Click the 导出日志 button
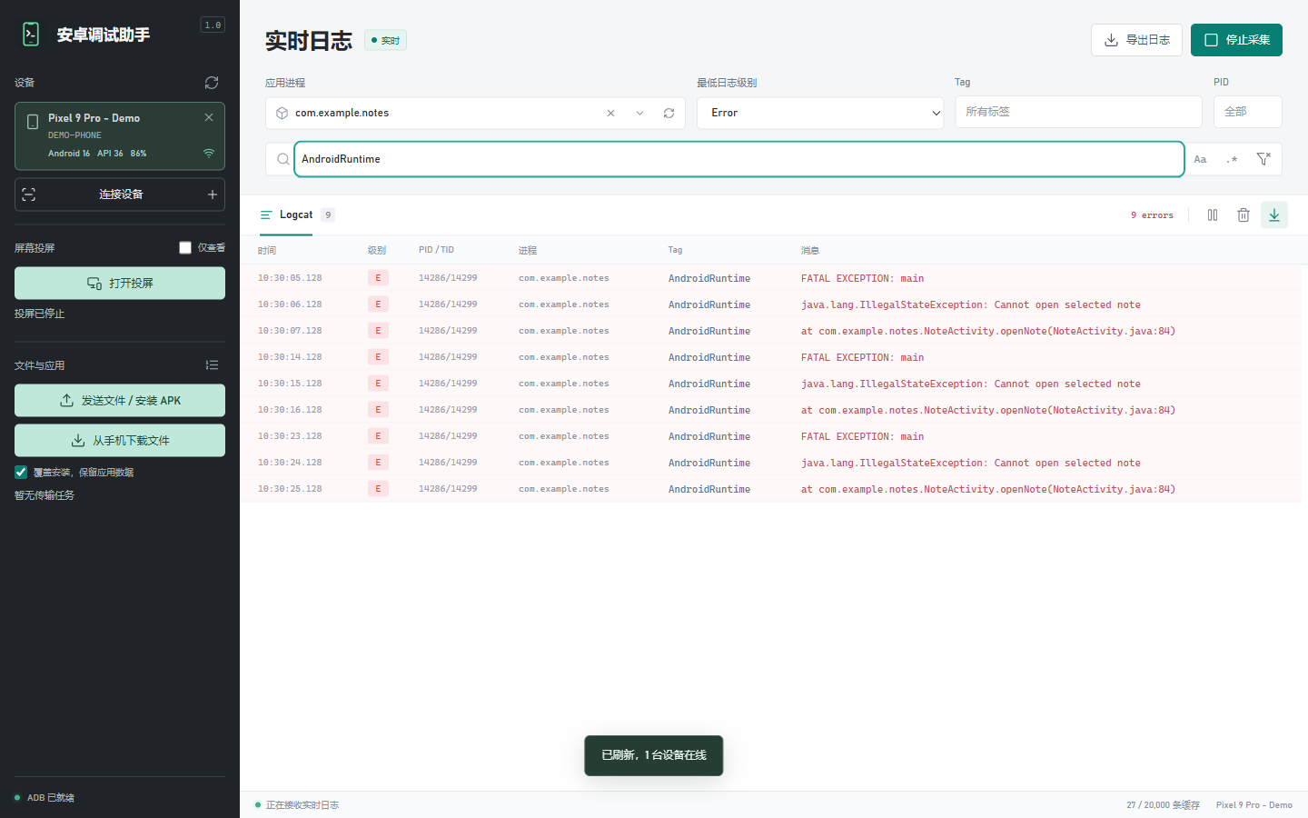 coord(1136,40)
